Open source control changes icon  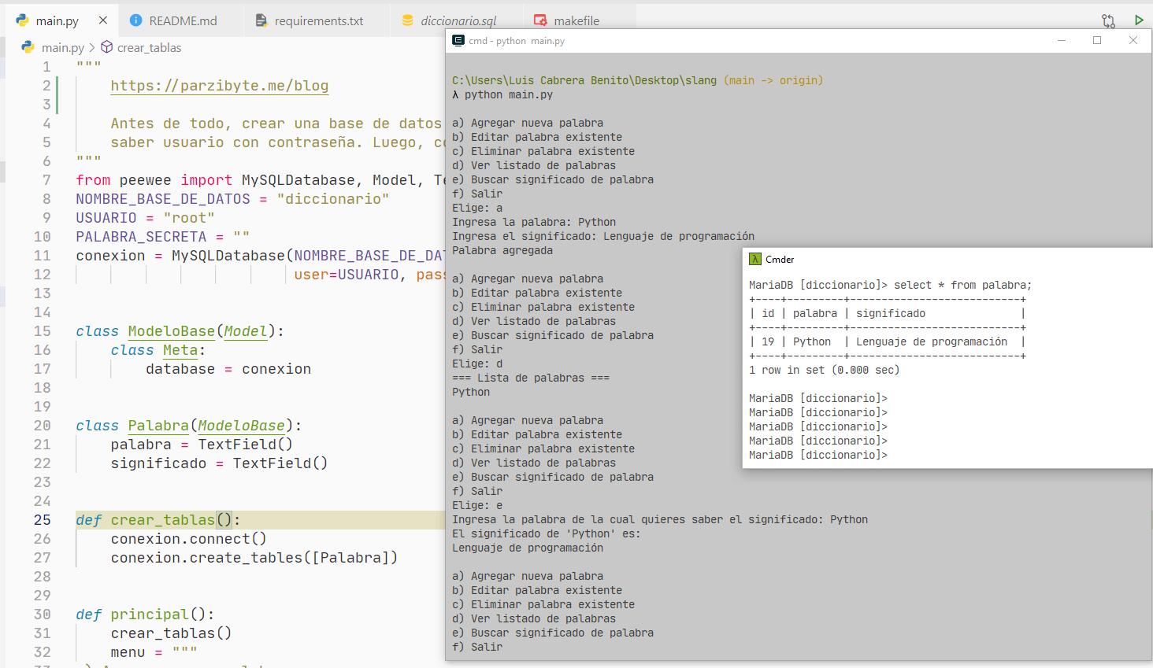[1108, 21]
